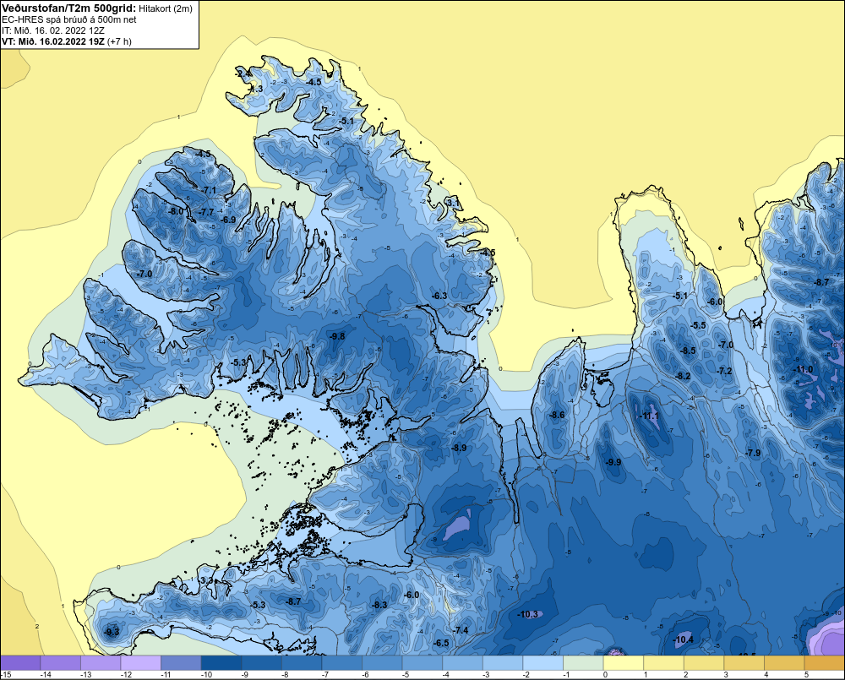Click the -8.5 temperature value
The image size is (845, 680).
[688, 351]
